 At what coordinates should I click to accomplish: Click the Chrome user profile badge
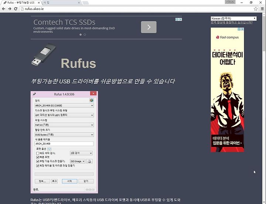coord(230,2)
